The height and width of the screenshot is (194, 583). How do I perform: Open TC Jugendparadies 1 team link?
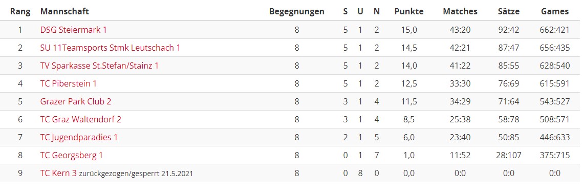point(79,137)
